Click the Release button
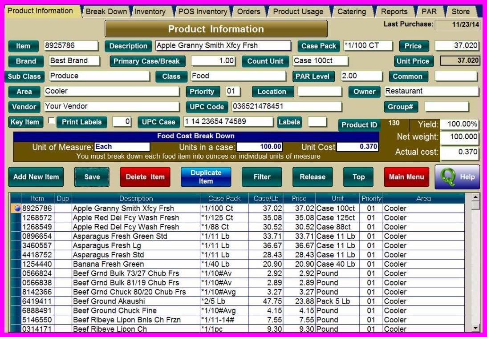Viewport: 487px width, 337px height. coord(313,177)
